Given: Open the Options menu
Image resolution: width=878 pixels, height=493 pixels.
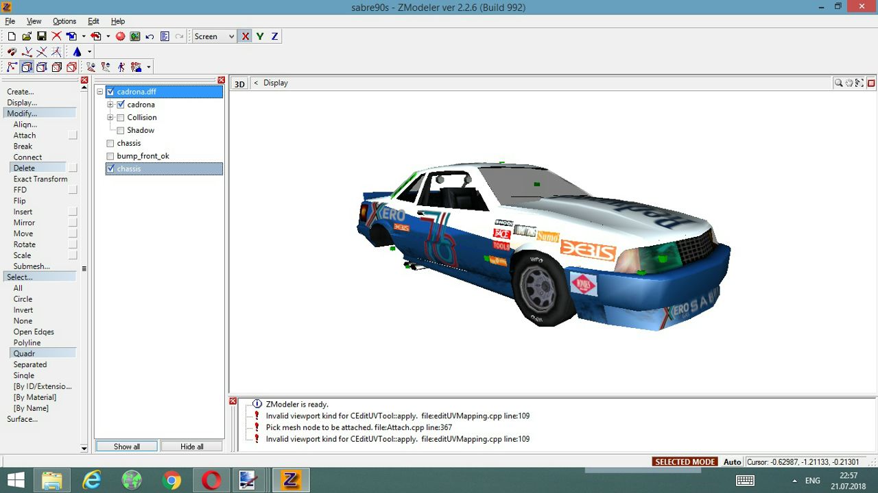Looking at the screenshot, I should coord(64,21).
